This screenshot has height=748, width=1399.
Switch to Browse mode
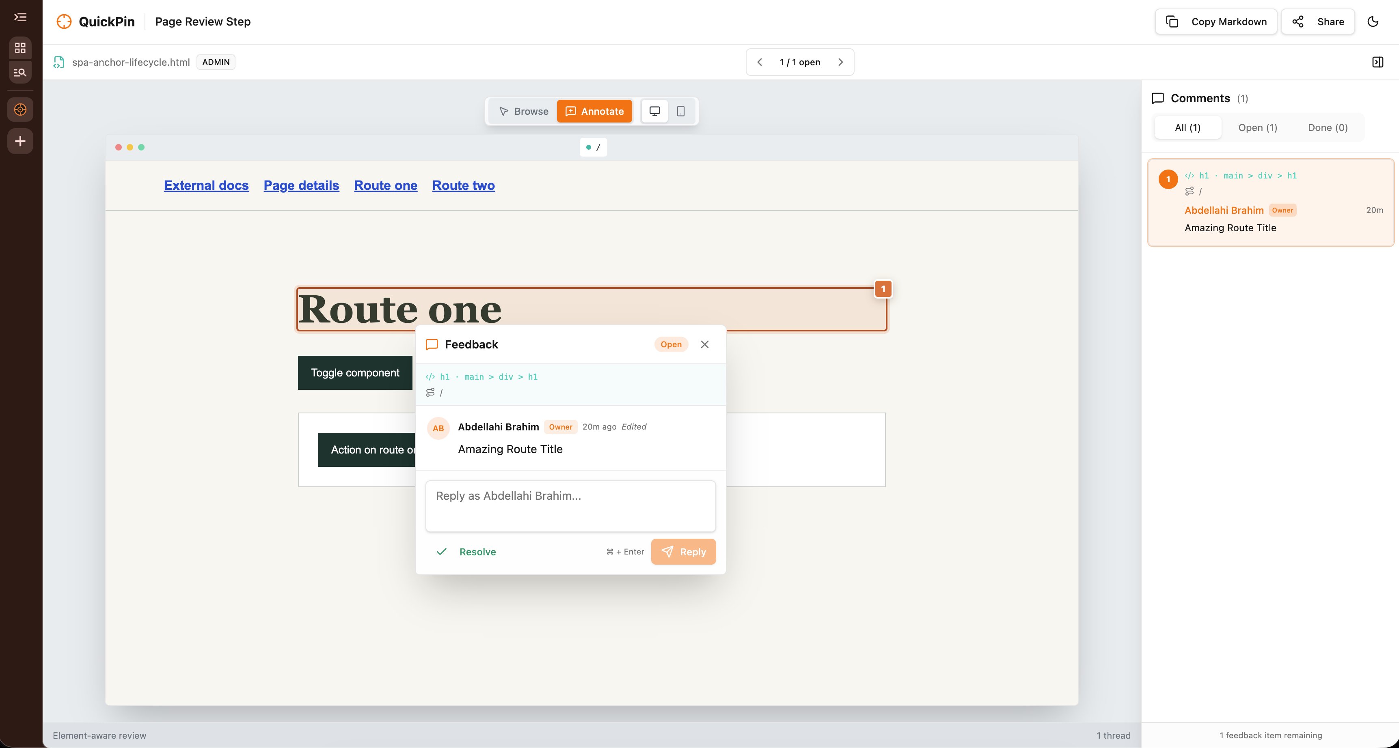click(x=524, y=111)
